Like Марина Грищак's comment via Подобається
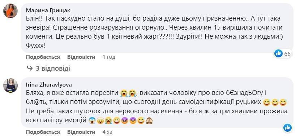Viewport: 300px width, 136px height. [x=43, y=57]
